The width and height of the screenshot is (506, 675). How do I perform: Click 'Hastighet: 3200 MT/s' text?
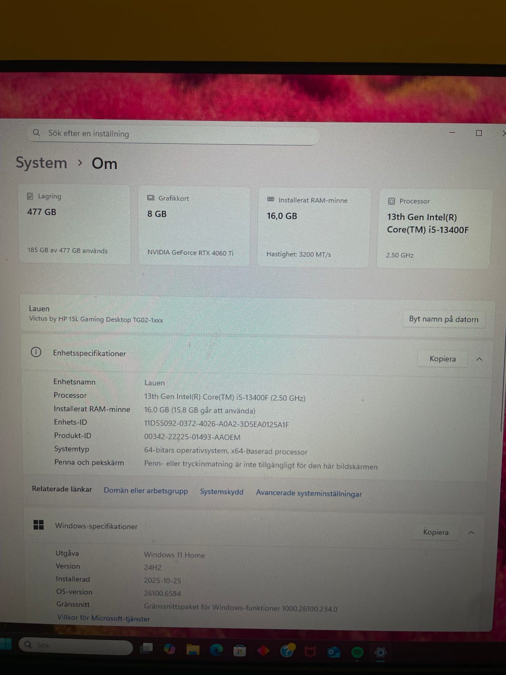tap(299, 254)
